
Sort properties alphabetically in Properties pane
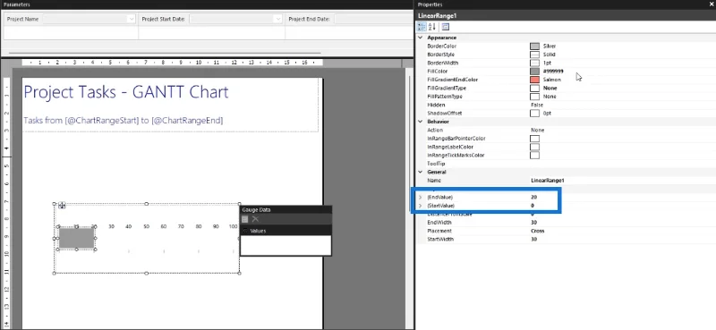pyautogui.click(x=433, y=27)
